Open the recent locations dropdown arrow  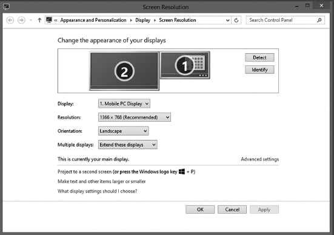[31, 20]
